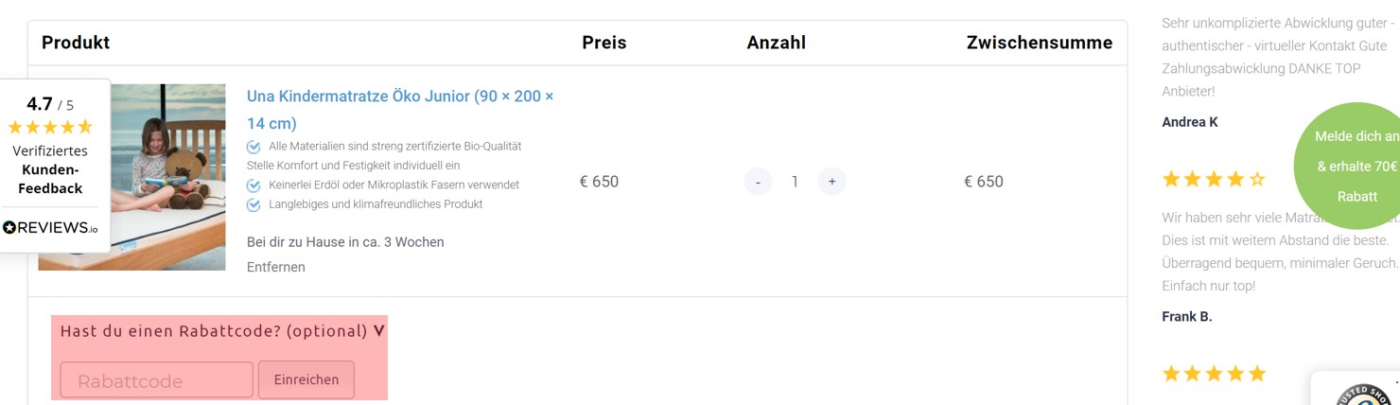Screen dimensions: 1400x405
Task: Click the Zwischensumme column header
Action: 1040,43
